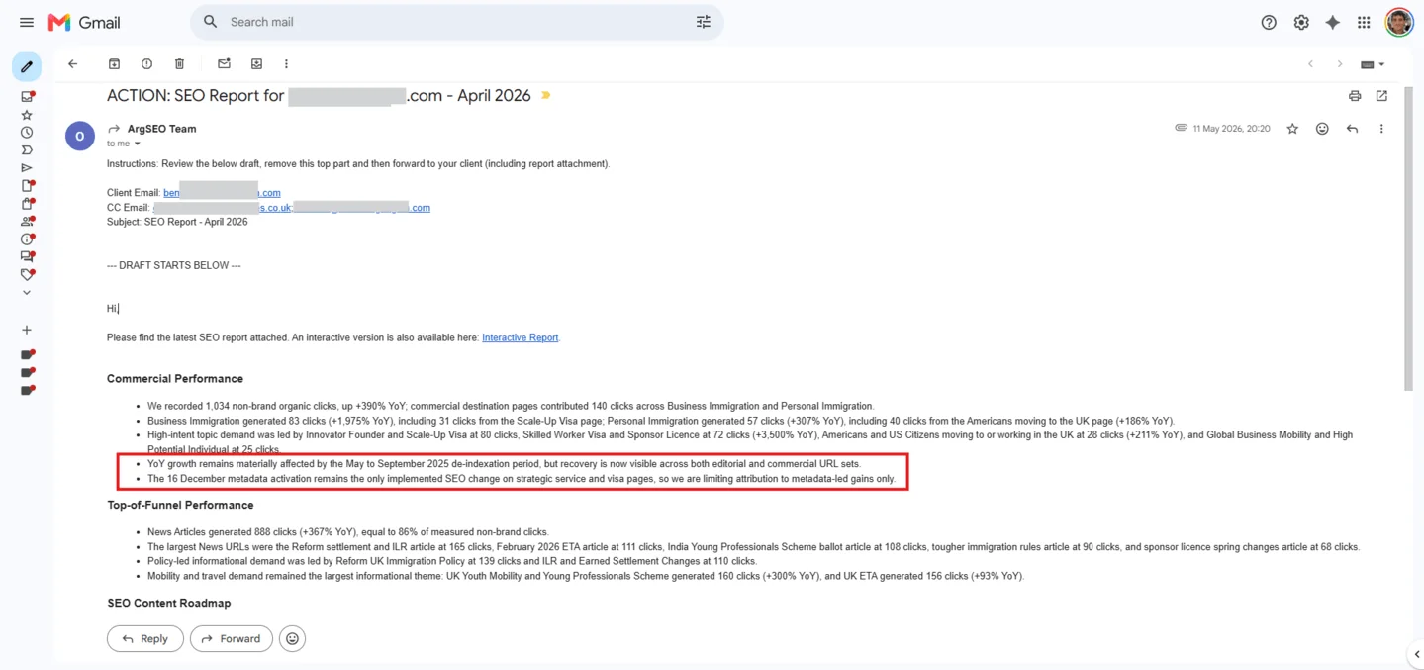The width and height of the screenshot is (1424, 670).
Task: Expand More labels chevron in sidebar
Action: [x=27, y=293]
